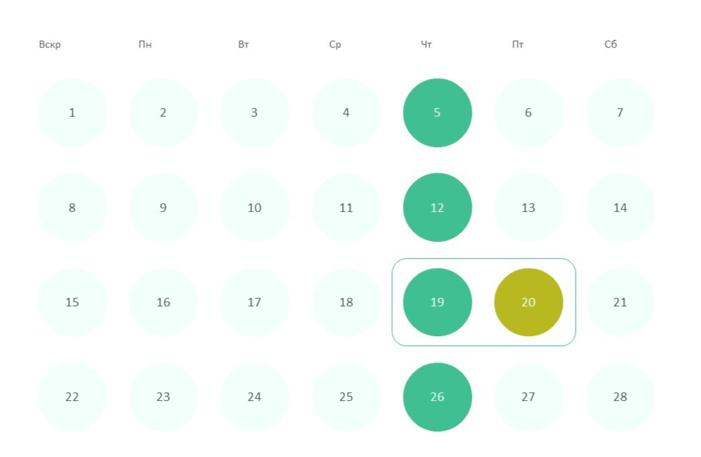
Task: Choose the olive-colored date 20
Action: tap(529, 302)
